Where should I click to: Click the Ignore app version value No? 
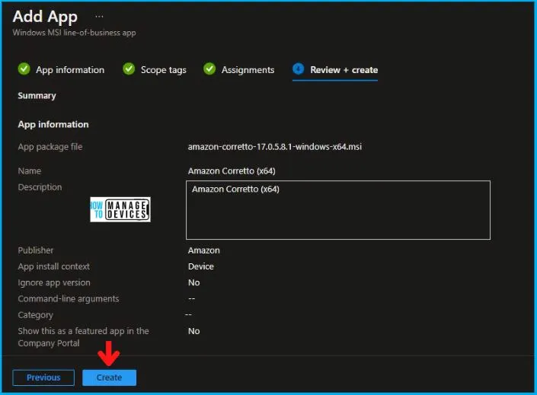tap(193, 282)
